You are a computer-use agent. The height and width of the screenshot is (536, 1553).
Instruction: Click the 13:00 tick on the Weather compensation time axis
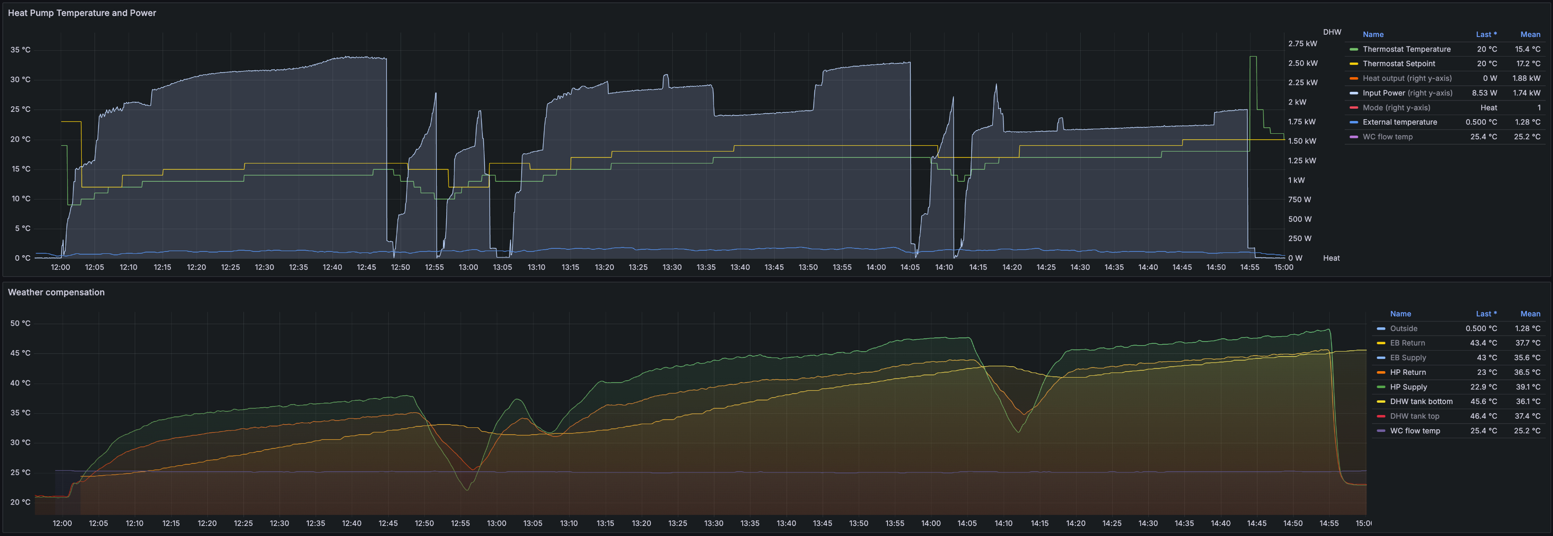click(496, 523)
